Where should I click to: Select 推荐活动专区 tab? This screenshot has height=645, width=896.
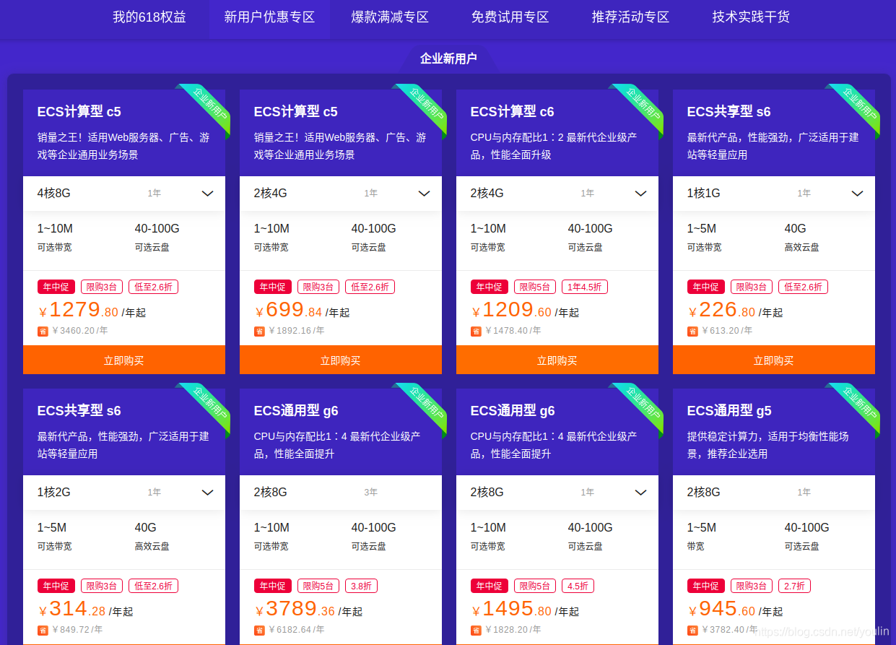[x=630, y=17]
